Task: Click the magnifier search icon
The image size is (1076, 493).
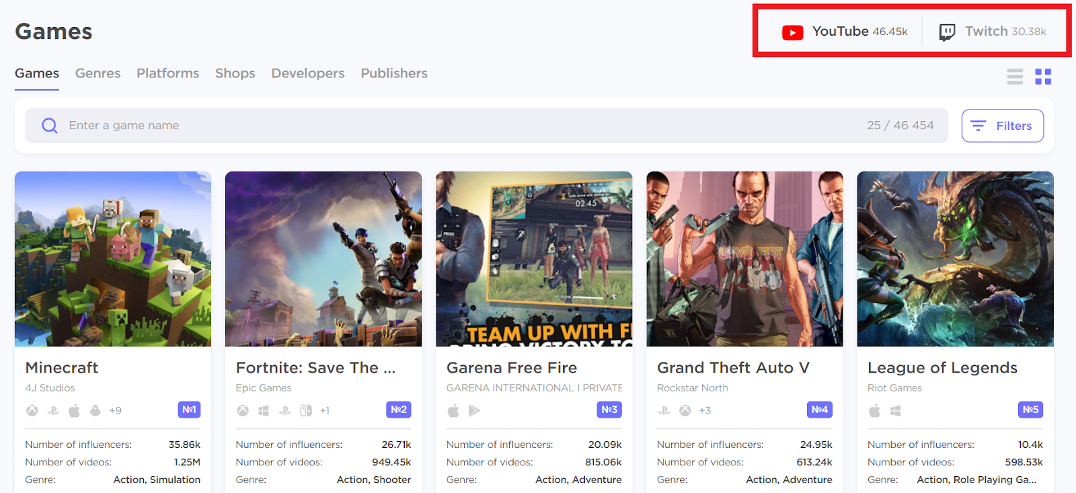Action: tap(50, 126)
